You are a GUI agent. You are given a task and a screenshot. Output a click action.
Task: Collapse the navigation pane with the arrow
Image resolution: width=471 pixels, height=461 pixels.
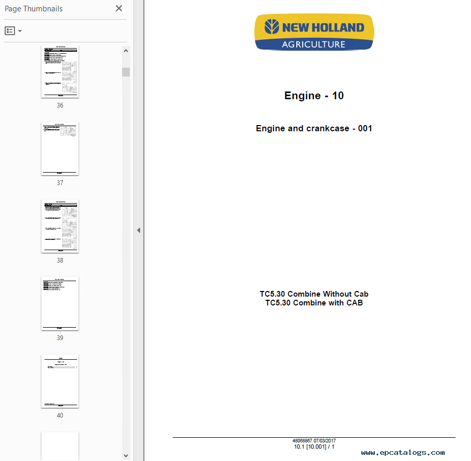pos(139,230)
